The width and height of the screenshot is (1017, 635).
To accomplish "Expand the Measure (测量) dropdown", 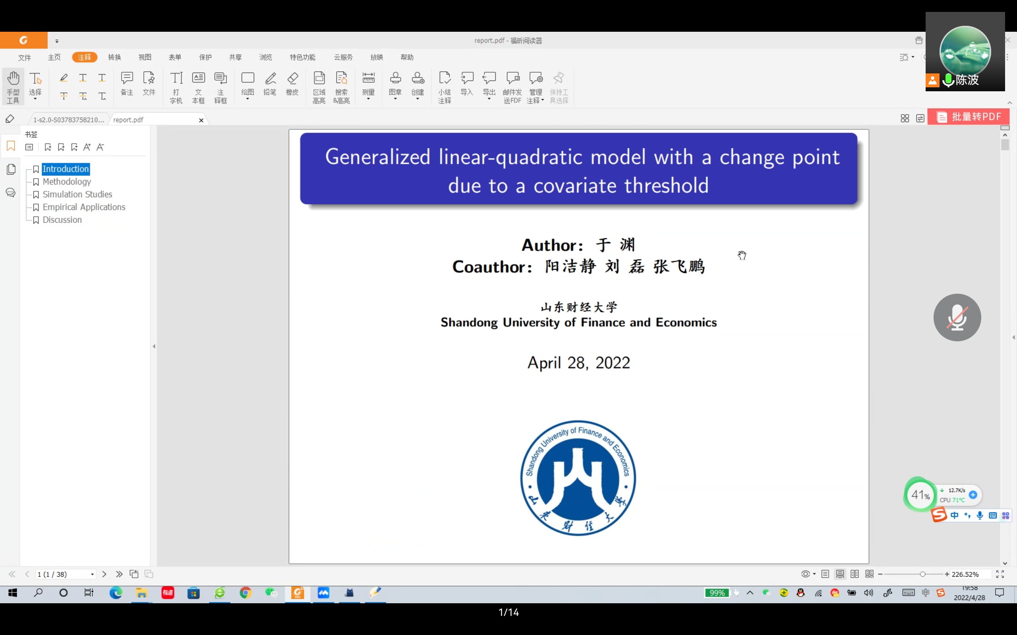I will (x=368, y=99).
